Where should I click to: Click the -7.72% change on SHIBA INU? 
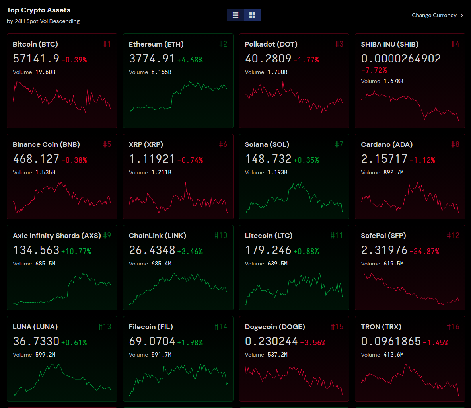coord(374,70)
